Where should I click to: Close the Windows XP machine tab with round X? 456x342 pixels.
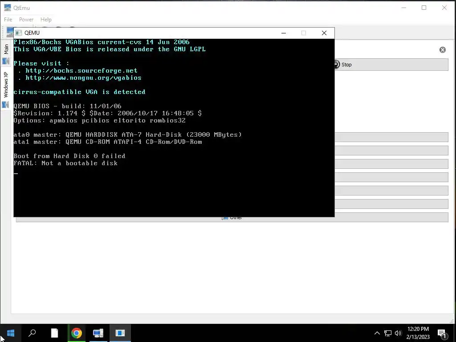442,50
